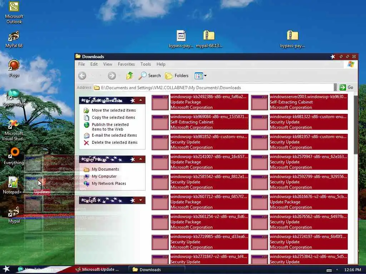Click the keyboard icon in system tray

click(x=329, y=270)
